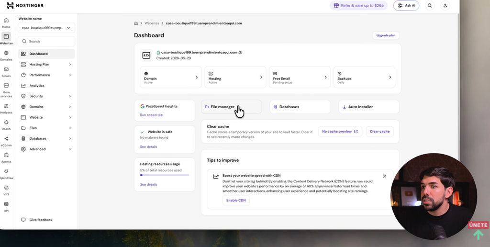The height and width of the screenshot is (247, 490).
Task: Open File manager
Action: click(x=231, y=107)
